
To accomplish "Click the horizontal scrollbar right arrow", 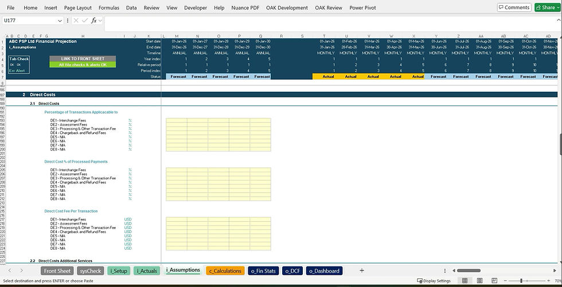I will click(x=556, y=270).
